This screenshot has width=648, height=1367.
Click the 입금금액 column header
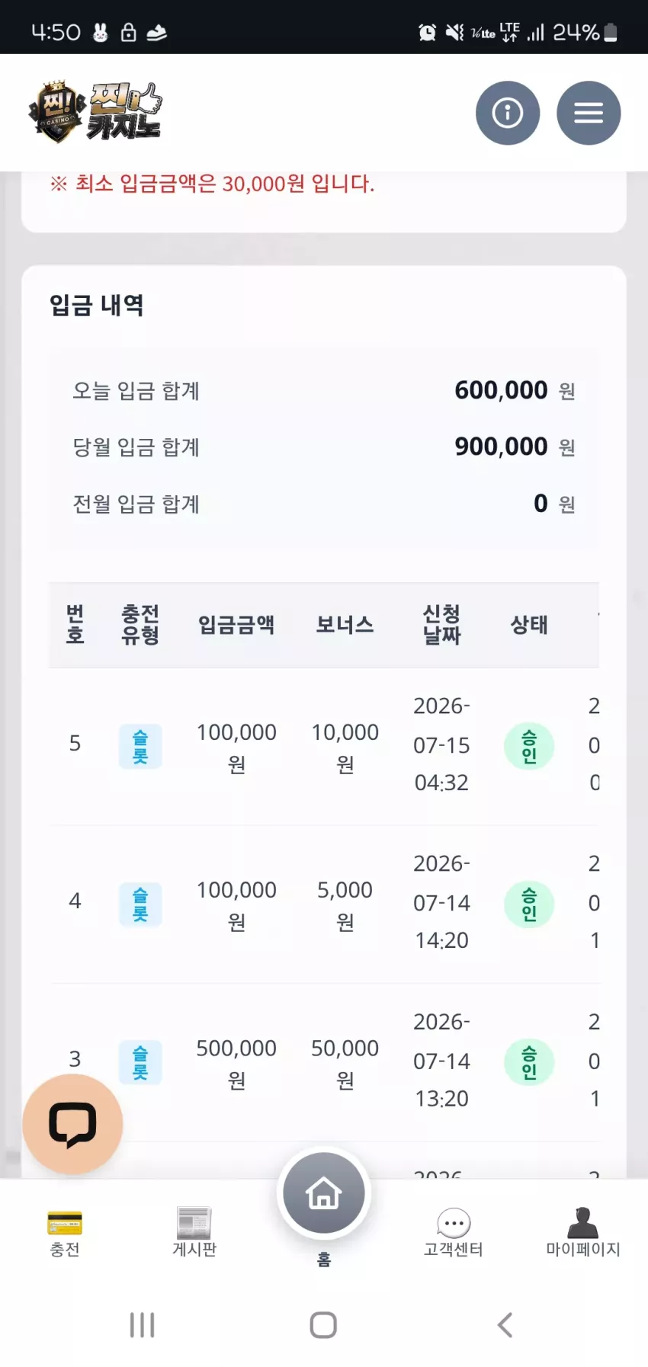(x=236, y=625)
